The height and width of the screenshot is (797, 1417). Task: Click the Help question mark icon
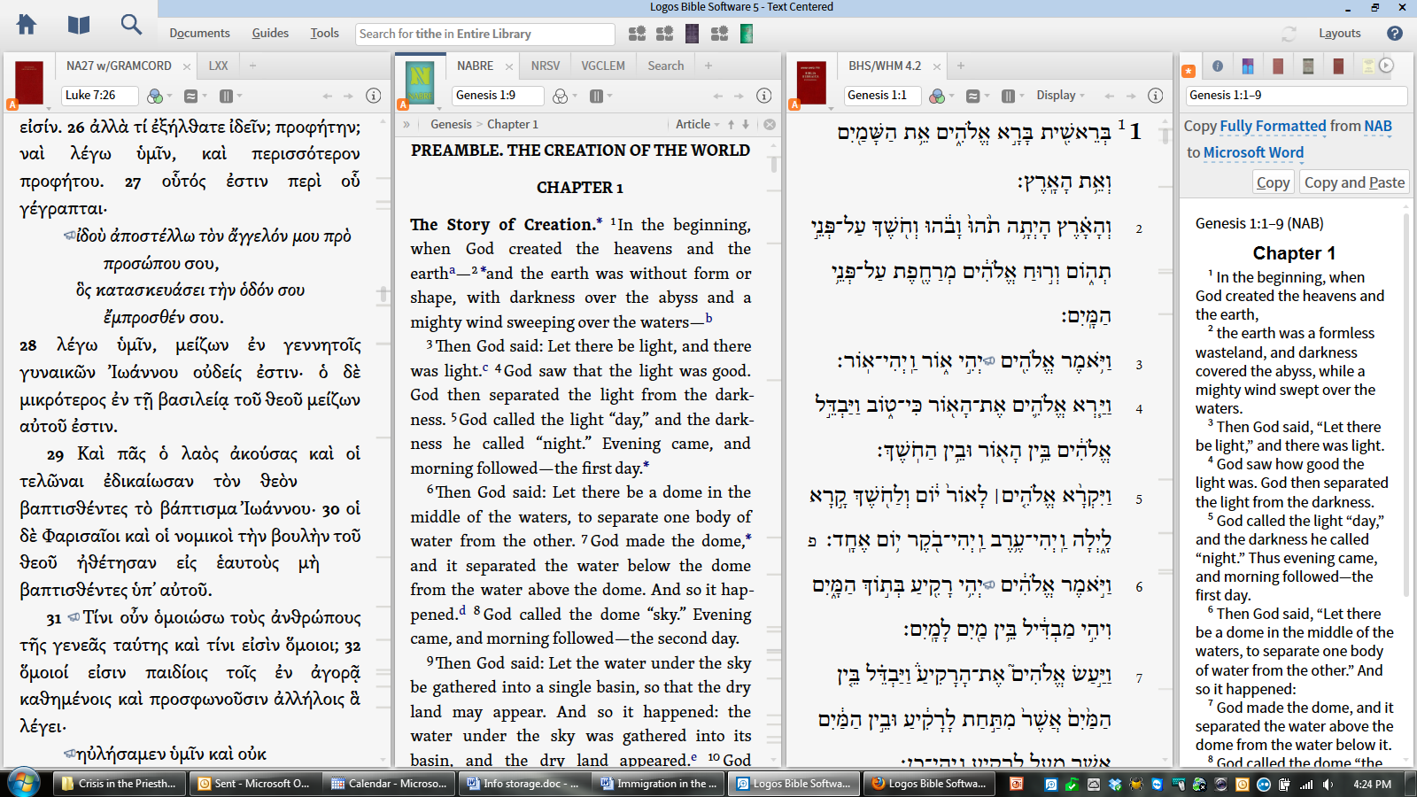point(1395,34)
